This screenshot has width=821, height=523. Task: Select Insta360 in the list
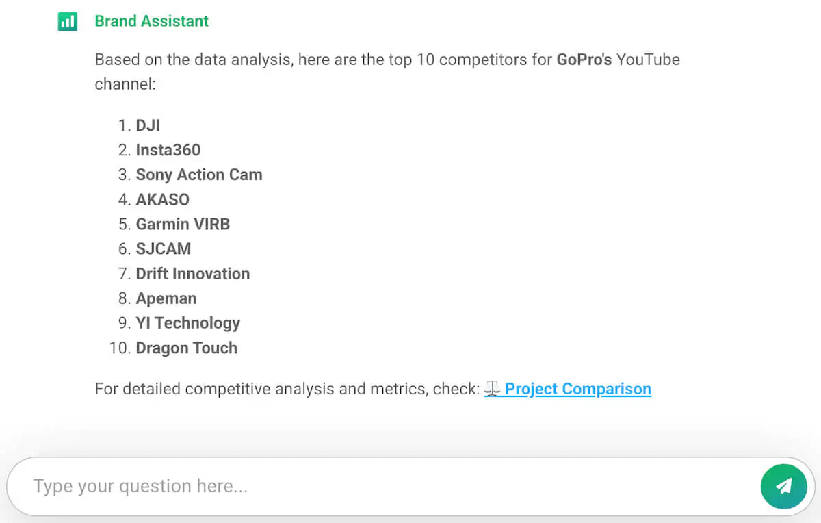point(168,150)
